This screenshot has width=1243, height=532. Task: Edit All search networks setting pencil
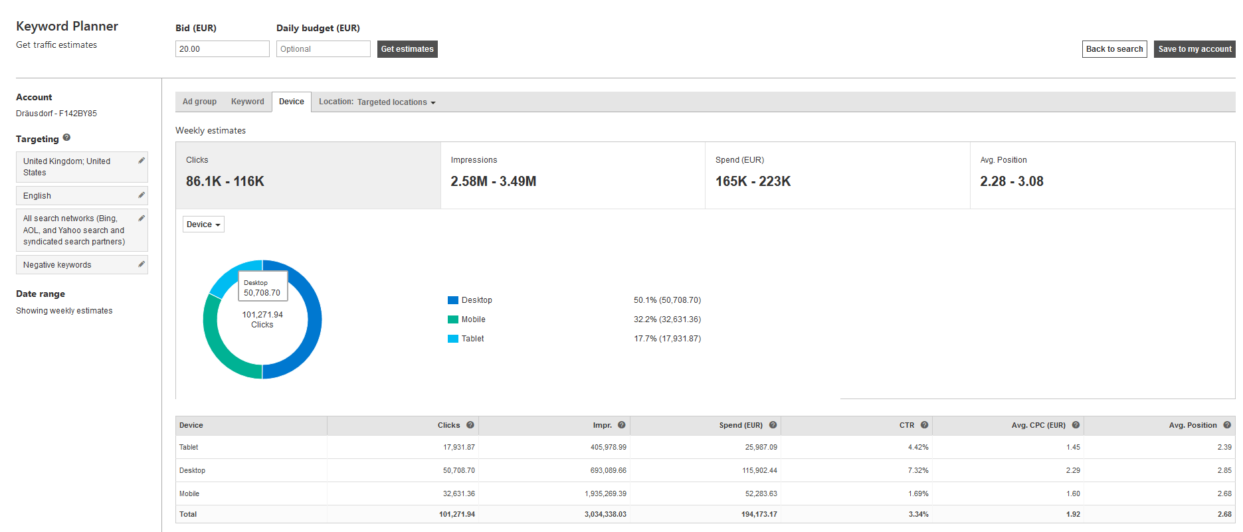pyautogui.click(x=142, y=219)
